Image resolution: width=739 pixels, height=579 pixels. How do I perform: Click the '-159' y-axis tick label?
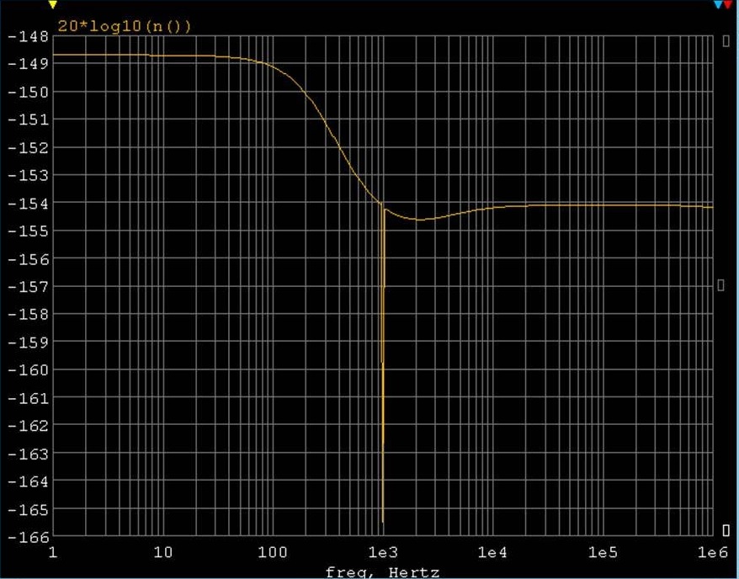pos(28,342)
